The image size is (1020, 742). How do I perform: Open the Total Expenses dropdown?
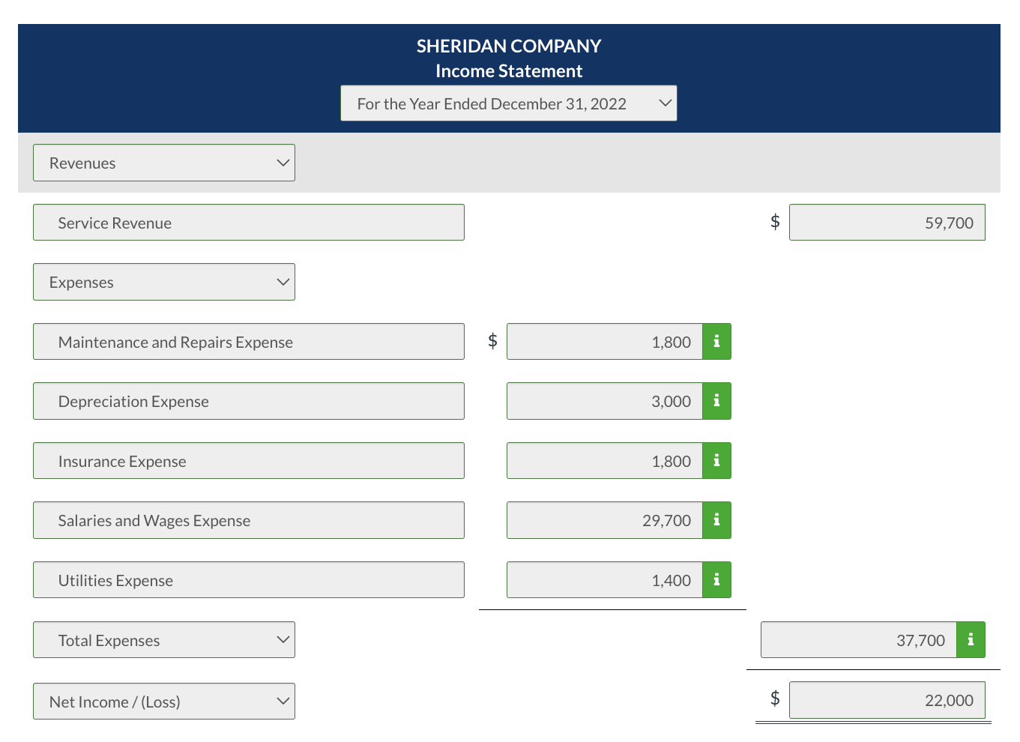pos(164,640)
